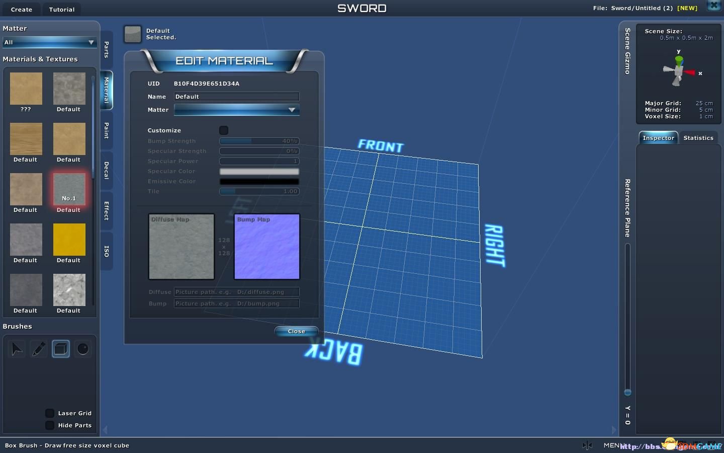This screenshot has width=724, height=453.
Task: Open the Statistics tab
Action: click(698, 138)
